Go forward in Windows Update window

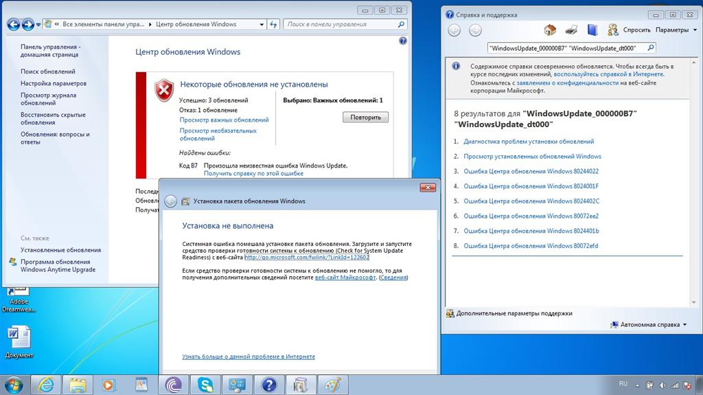[x=27, y=24]
